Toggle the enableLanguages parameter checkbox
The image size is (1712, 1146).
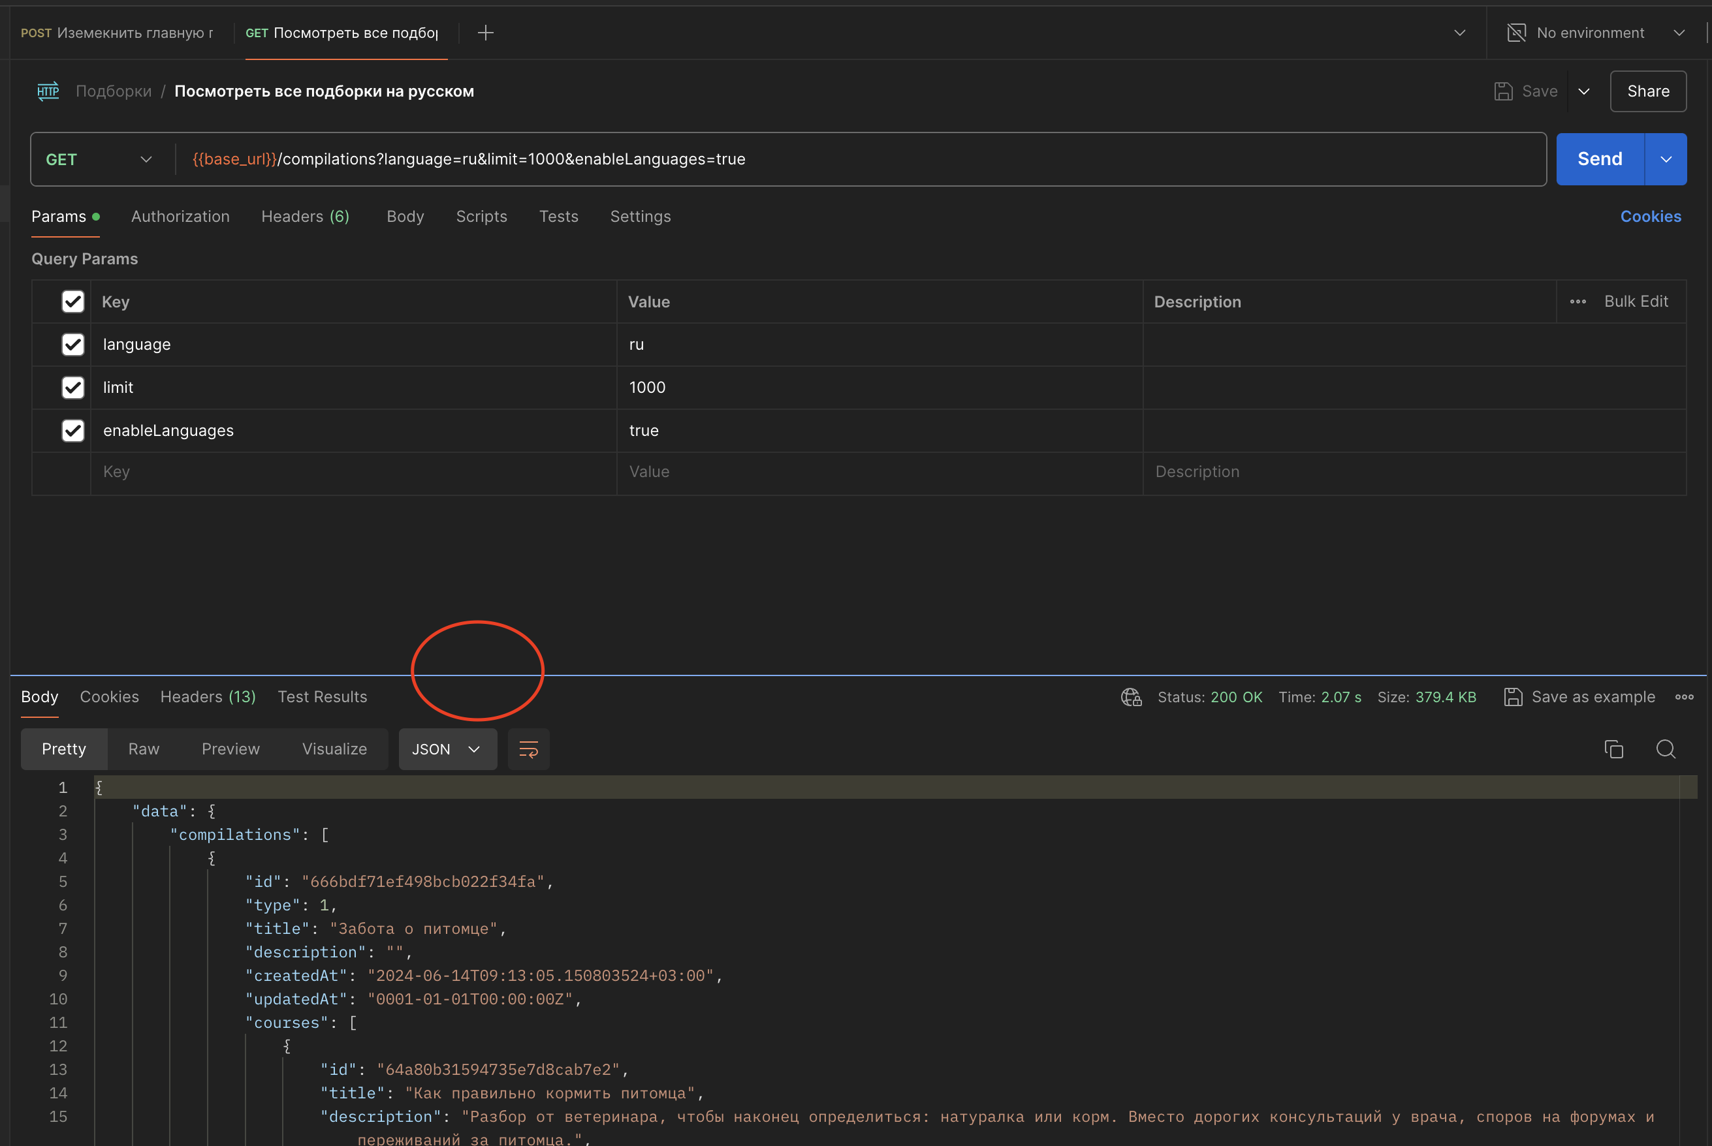click(x=73, y=431)
